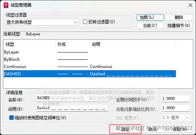Select the ByLayer linetype row
196x135 pixels.
point(90,52)
